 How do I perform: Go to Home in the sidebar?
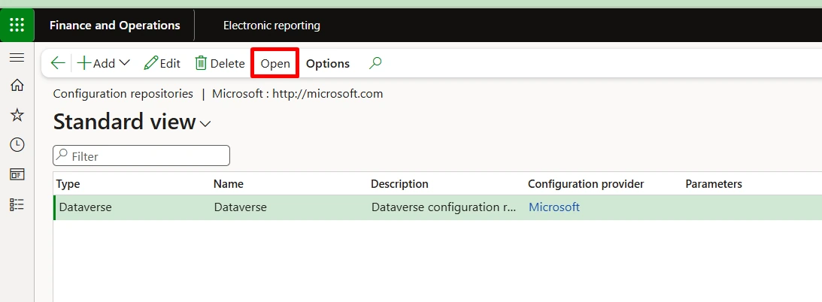pyautogui.click(x=17, y=86)
